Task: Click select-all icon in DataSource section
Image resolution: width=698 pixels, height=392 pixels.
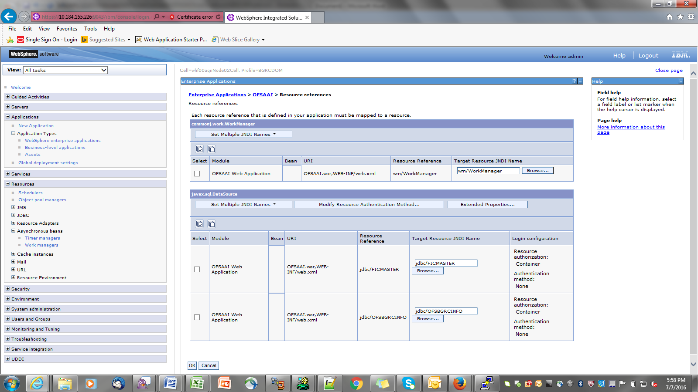Action: pyautogui.click(x=199, y=224)
